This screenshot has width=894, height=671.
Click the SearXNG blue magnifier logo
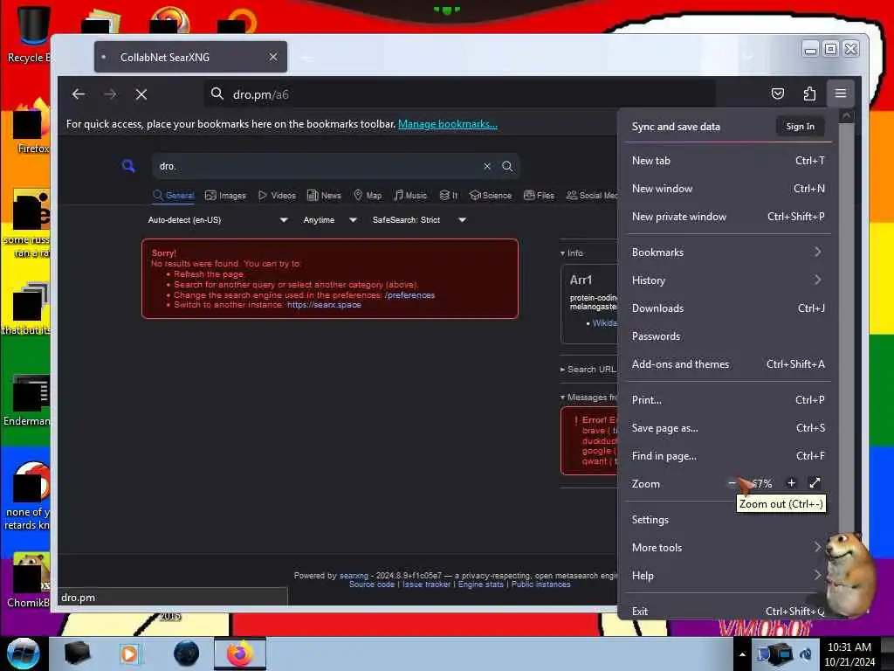tap(129, 166)
